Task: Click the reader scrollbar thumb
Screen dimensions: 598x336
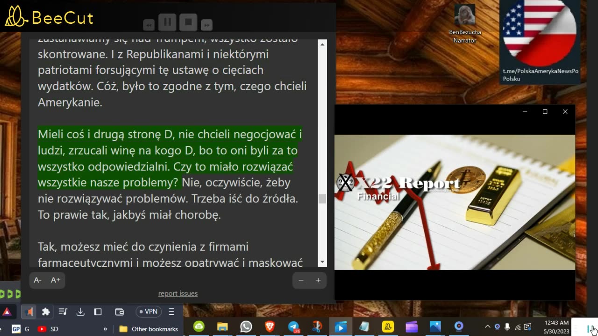Action: tap(322, 199)
